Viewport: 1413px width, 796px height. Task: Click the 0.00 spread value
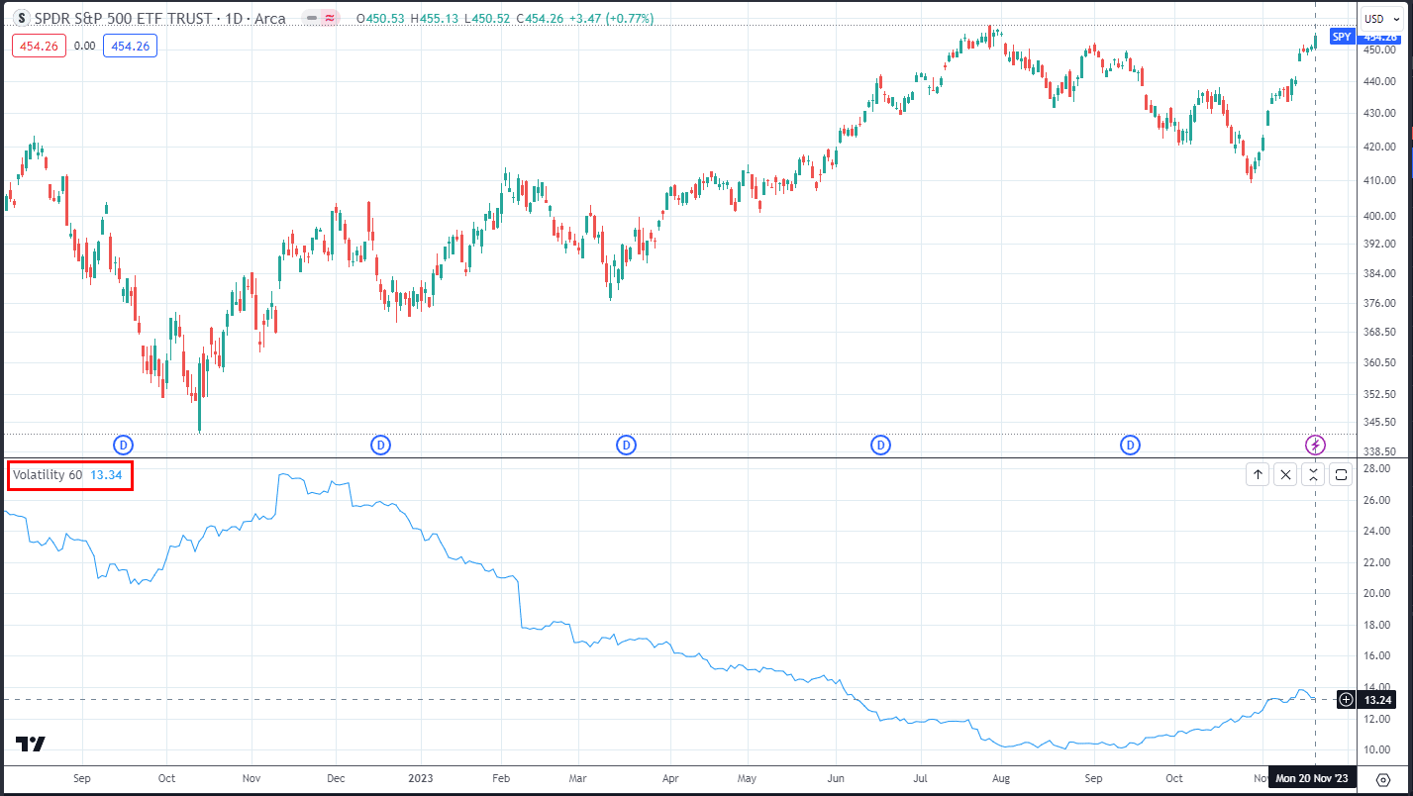pyautogui.click(x=85, y=46)
